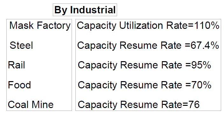Click the Food industry label
This screenshot has height=115, width=224.
coord(19,85)
